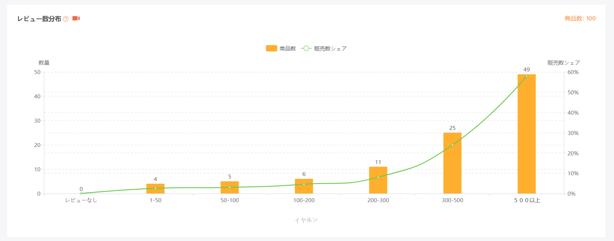This screenshot has width=614, height=241.
Task: Click the イヤホン watermark text
Action: point(306,220)
